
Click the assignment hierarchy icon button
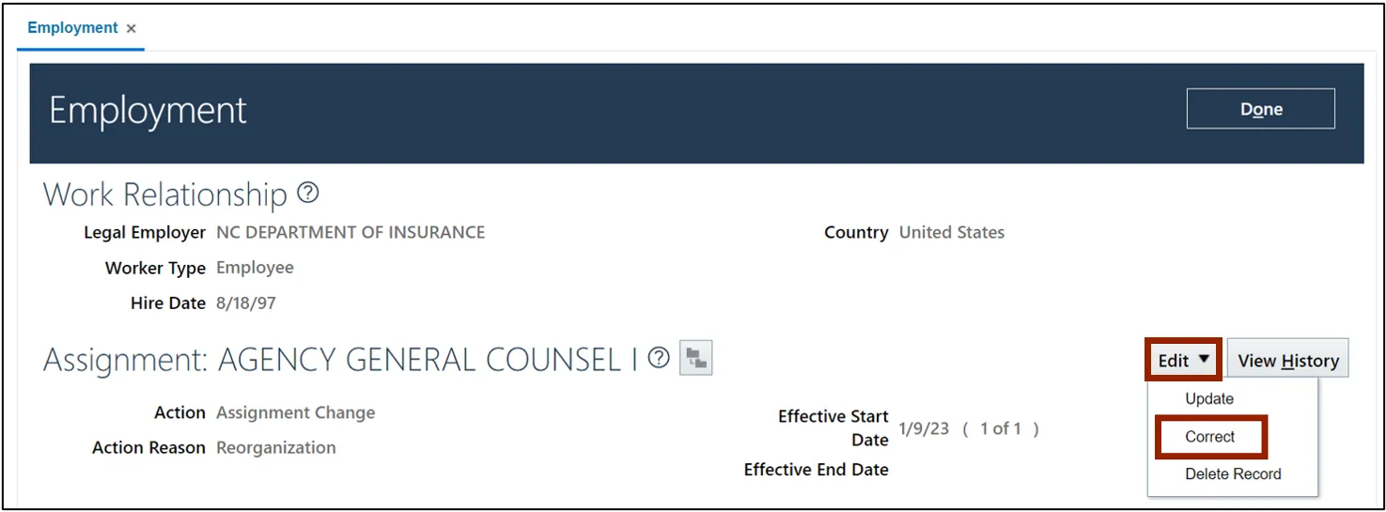tap(696, 358)
